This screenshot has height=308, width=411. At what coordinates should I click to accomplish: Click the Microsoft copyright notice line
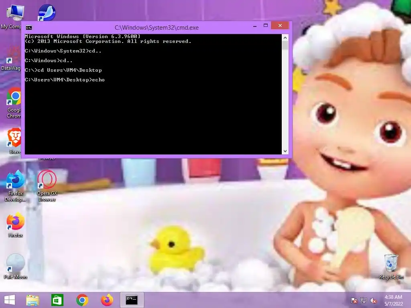[x=108, y=41]
